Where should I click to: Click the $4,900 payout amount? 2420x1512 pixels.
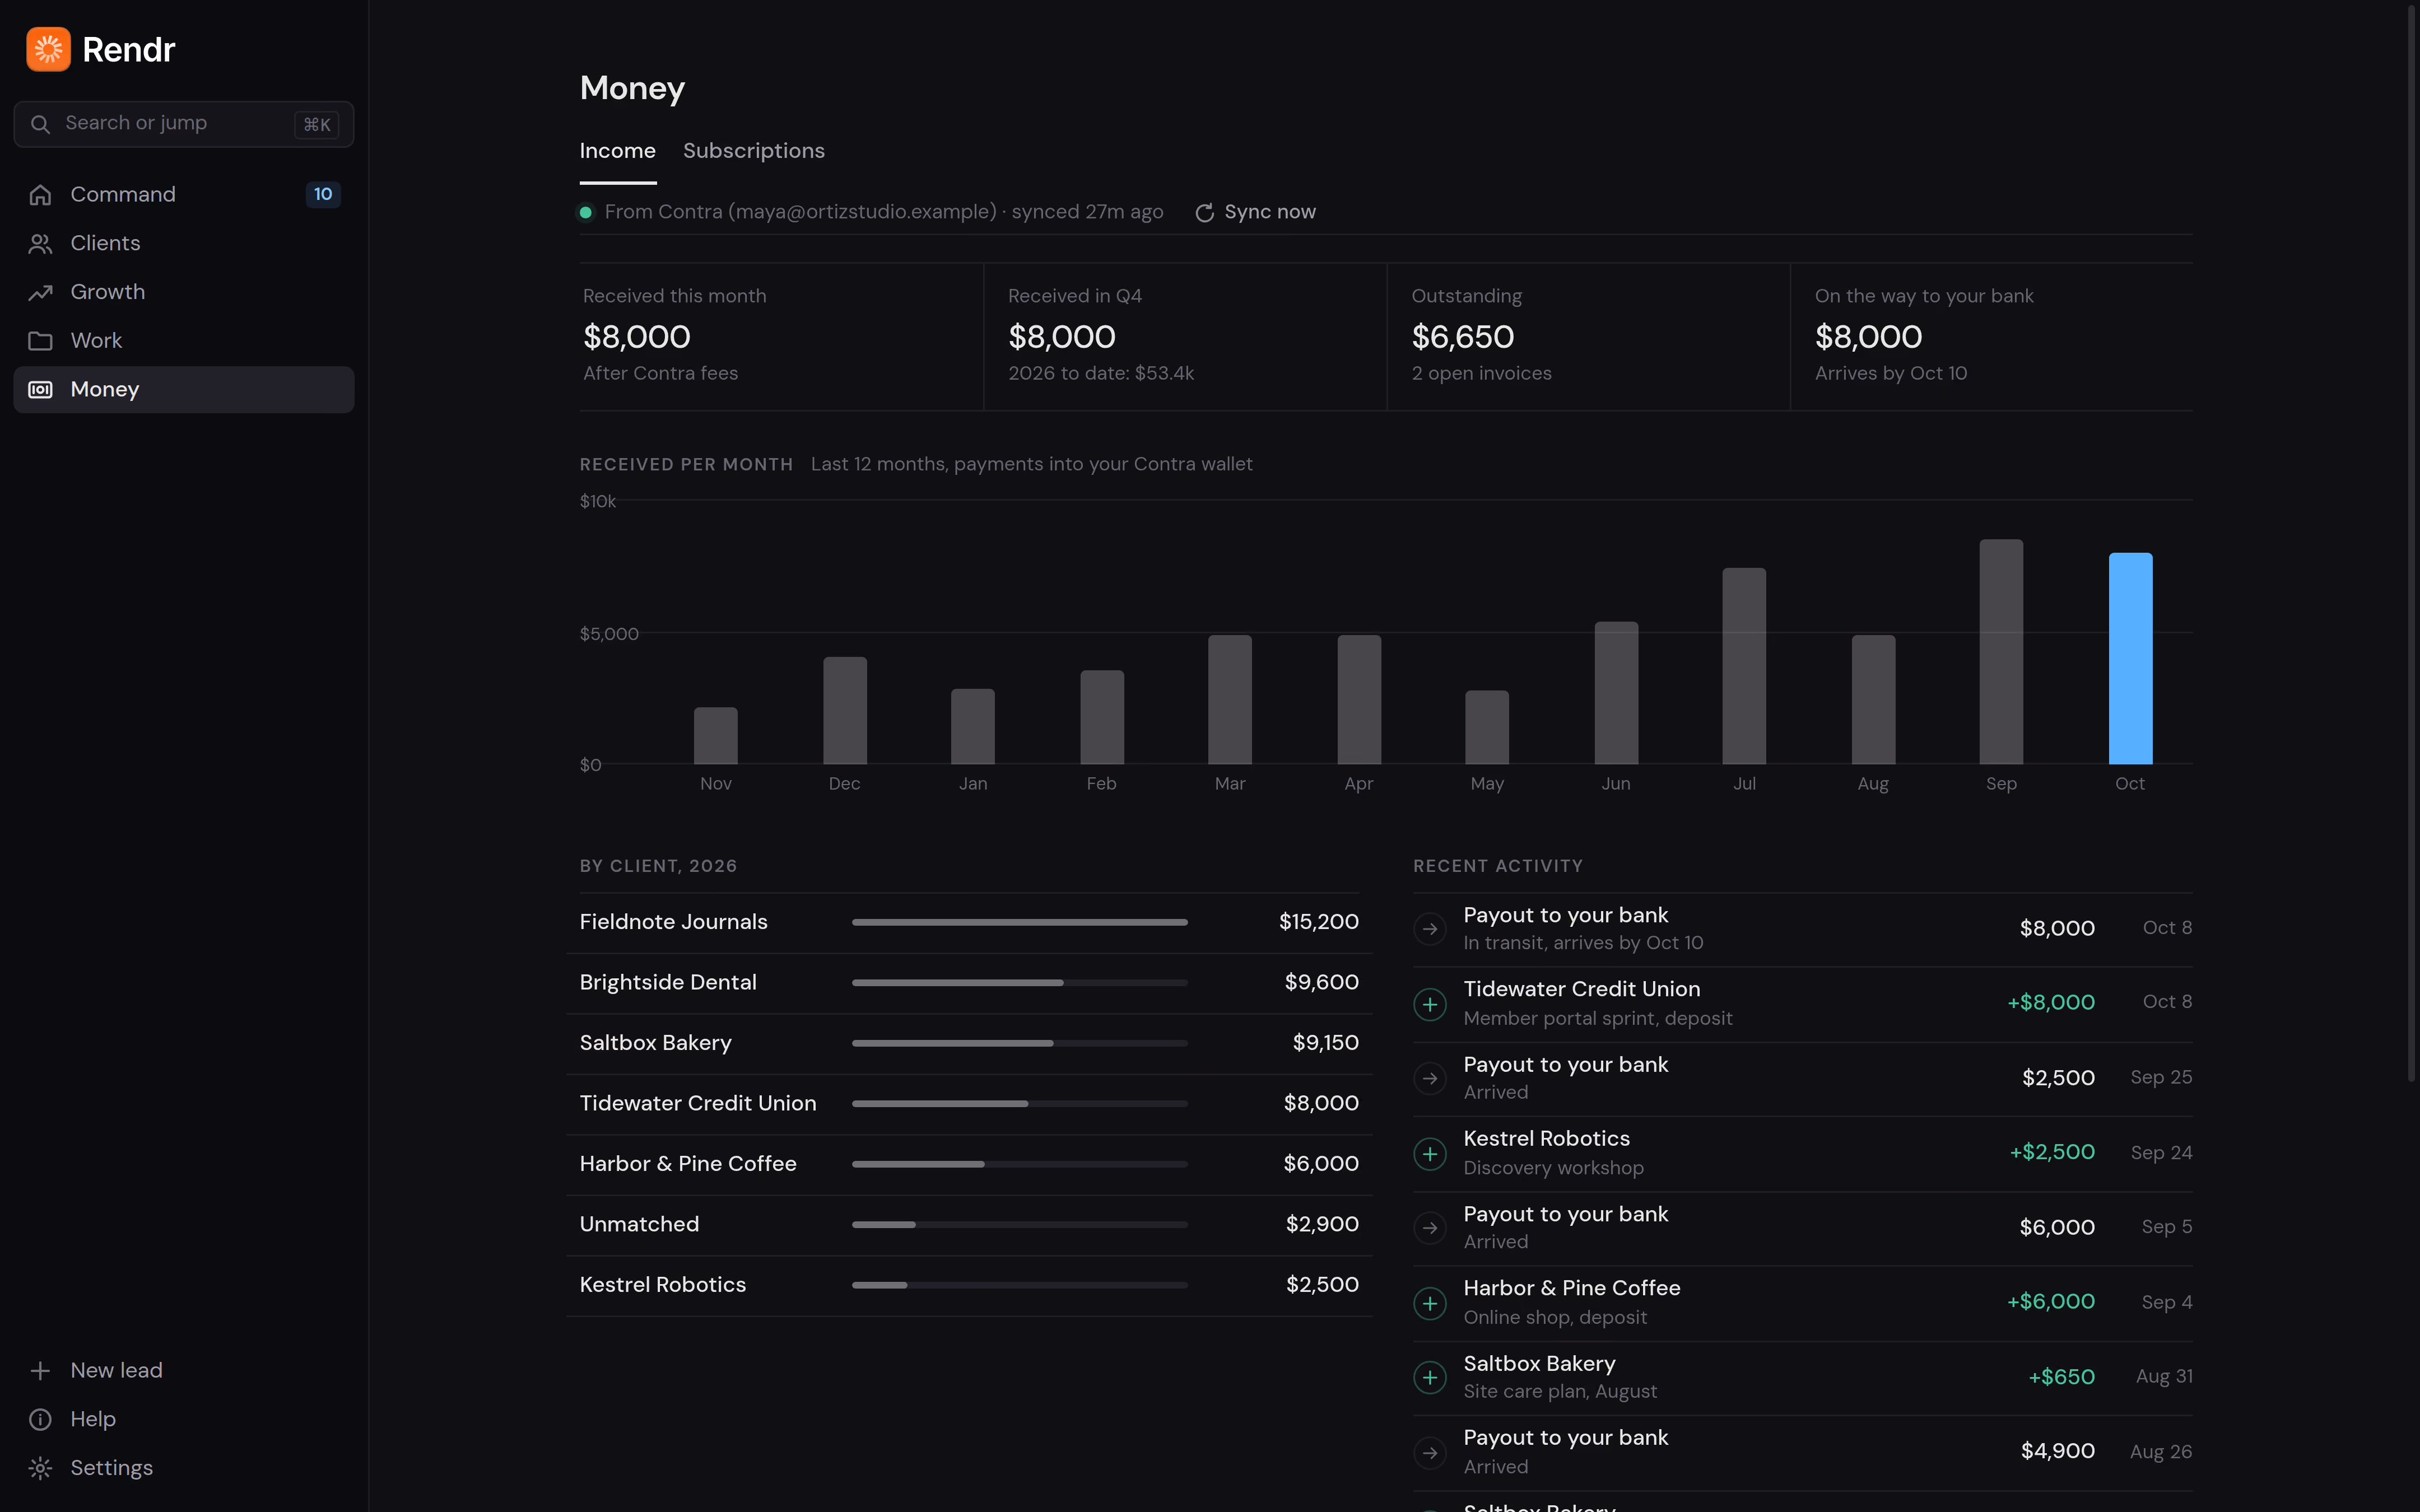click(2058, 1452)
